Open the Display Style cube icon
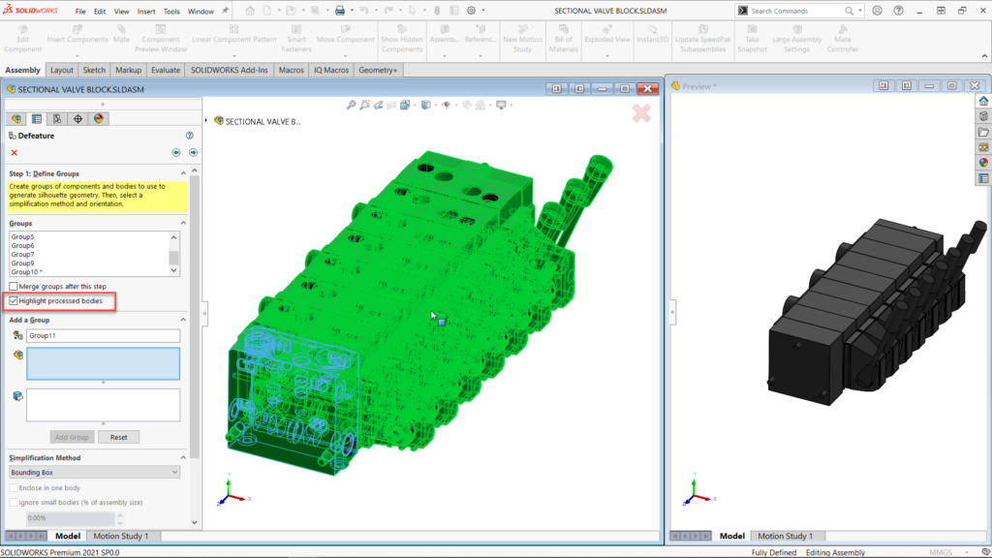The width and height of the screenshot is (992, 558). tap(426, 105)
